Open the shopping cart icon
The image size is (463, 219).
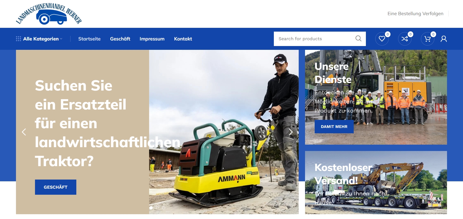pyautogui.click(x=428, y=39)
